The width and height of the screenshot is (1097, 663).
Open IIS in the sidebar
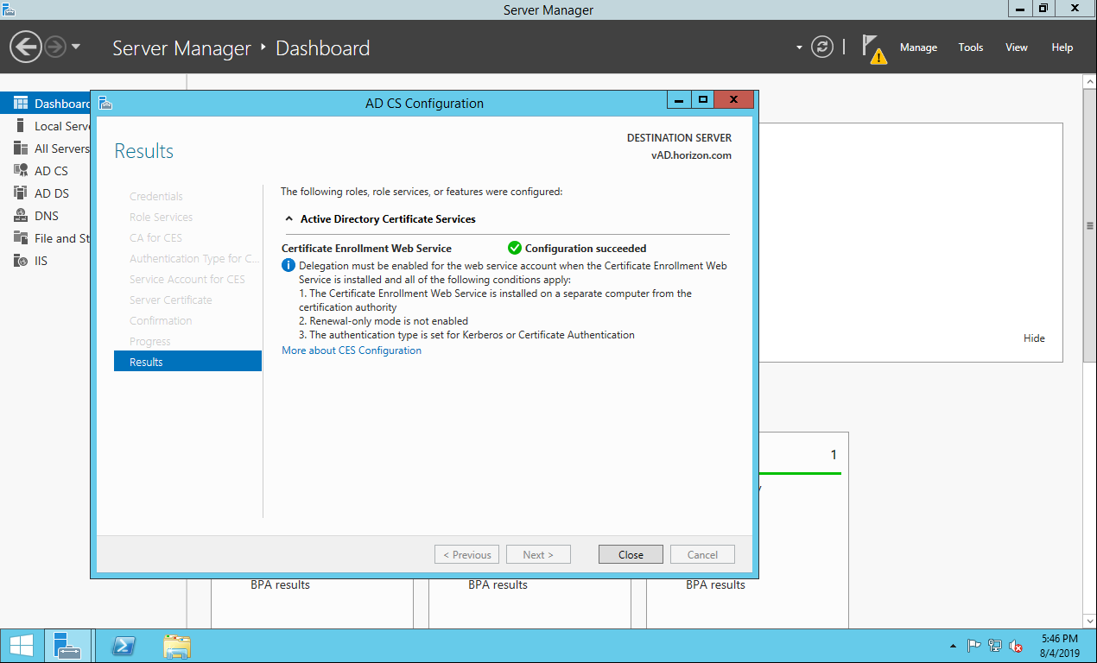[41, 261]
